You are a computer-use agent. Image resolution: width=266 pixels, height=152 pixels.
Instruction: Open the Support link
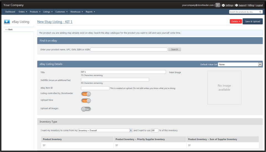242,5
